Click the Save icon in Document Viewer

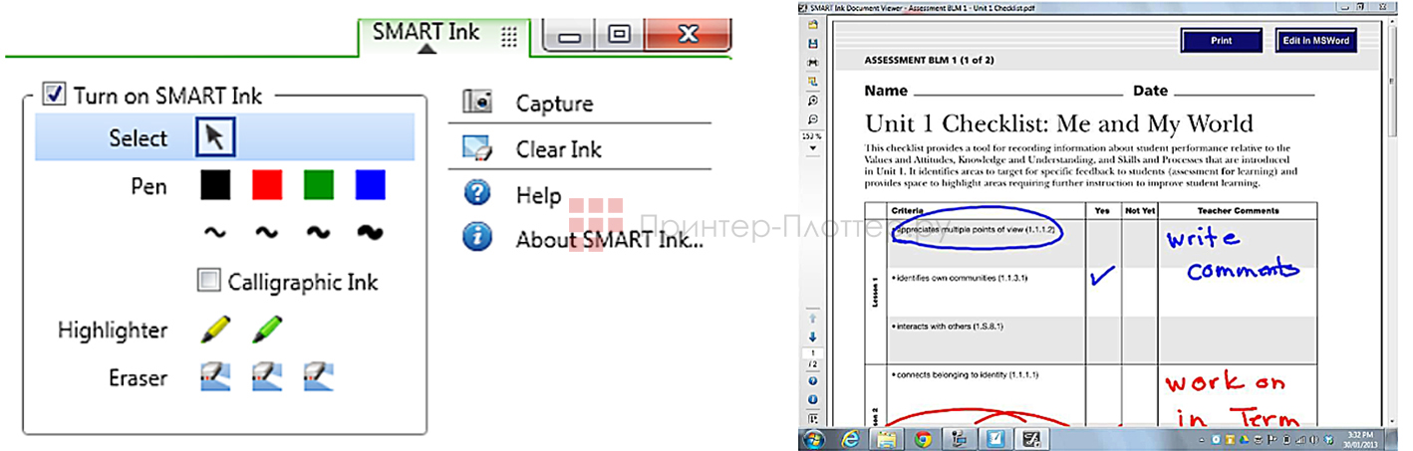(x=813, y=44)
